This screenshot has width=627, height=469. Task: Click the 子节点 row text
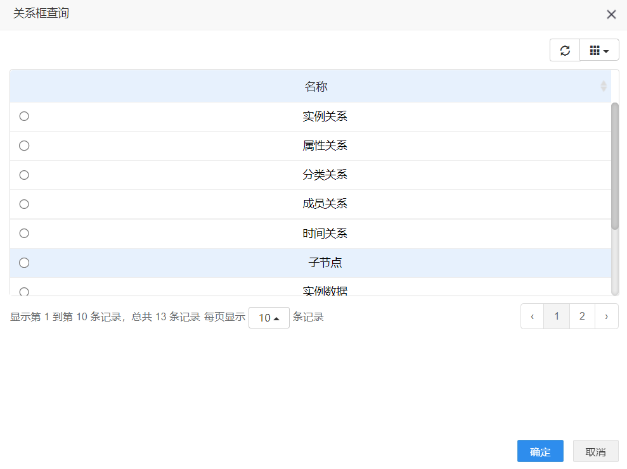pyautogui.click(x=325, y=263)
